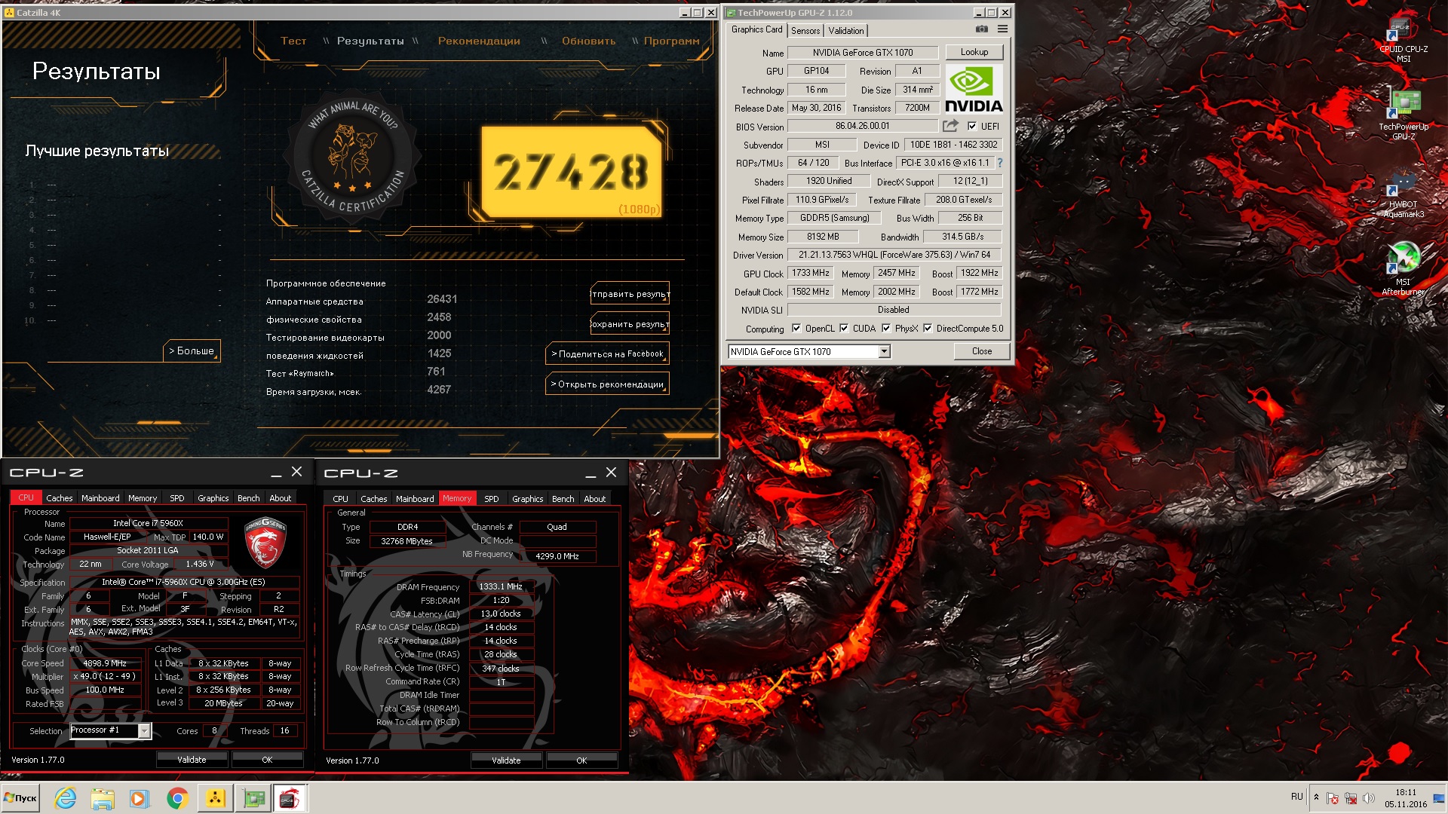This screenshot has height=814, width=1448.
Task: Open the HWBOT Aquamark3 desktop shortcut
Action: 1403,194
